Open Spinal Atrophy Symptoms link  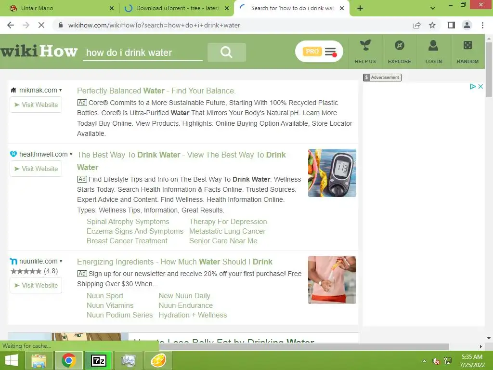[128, 222]
